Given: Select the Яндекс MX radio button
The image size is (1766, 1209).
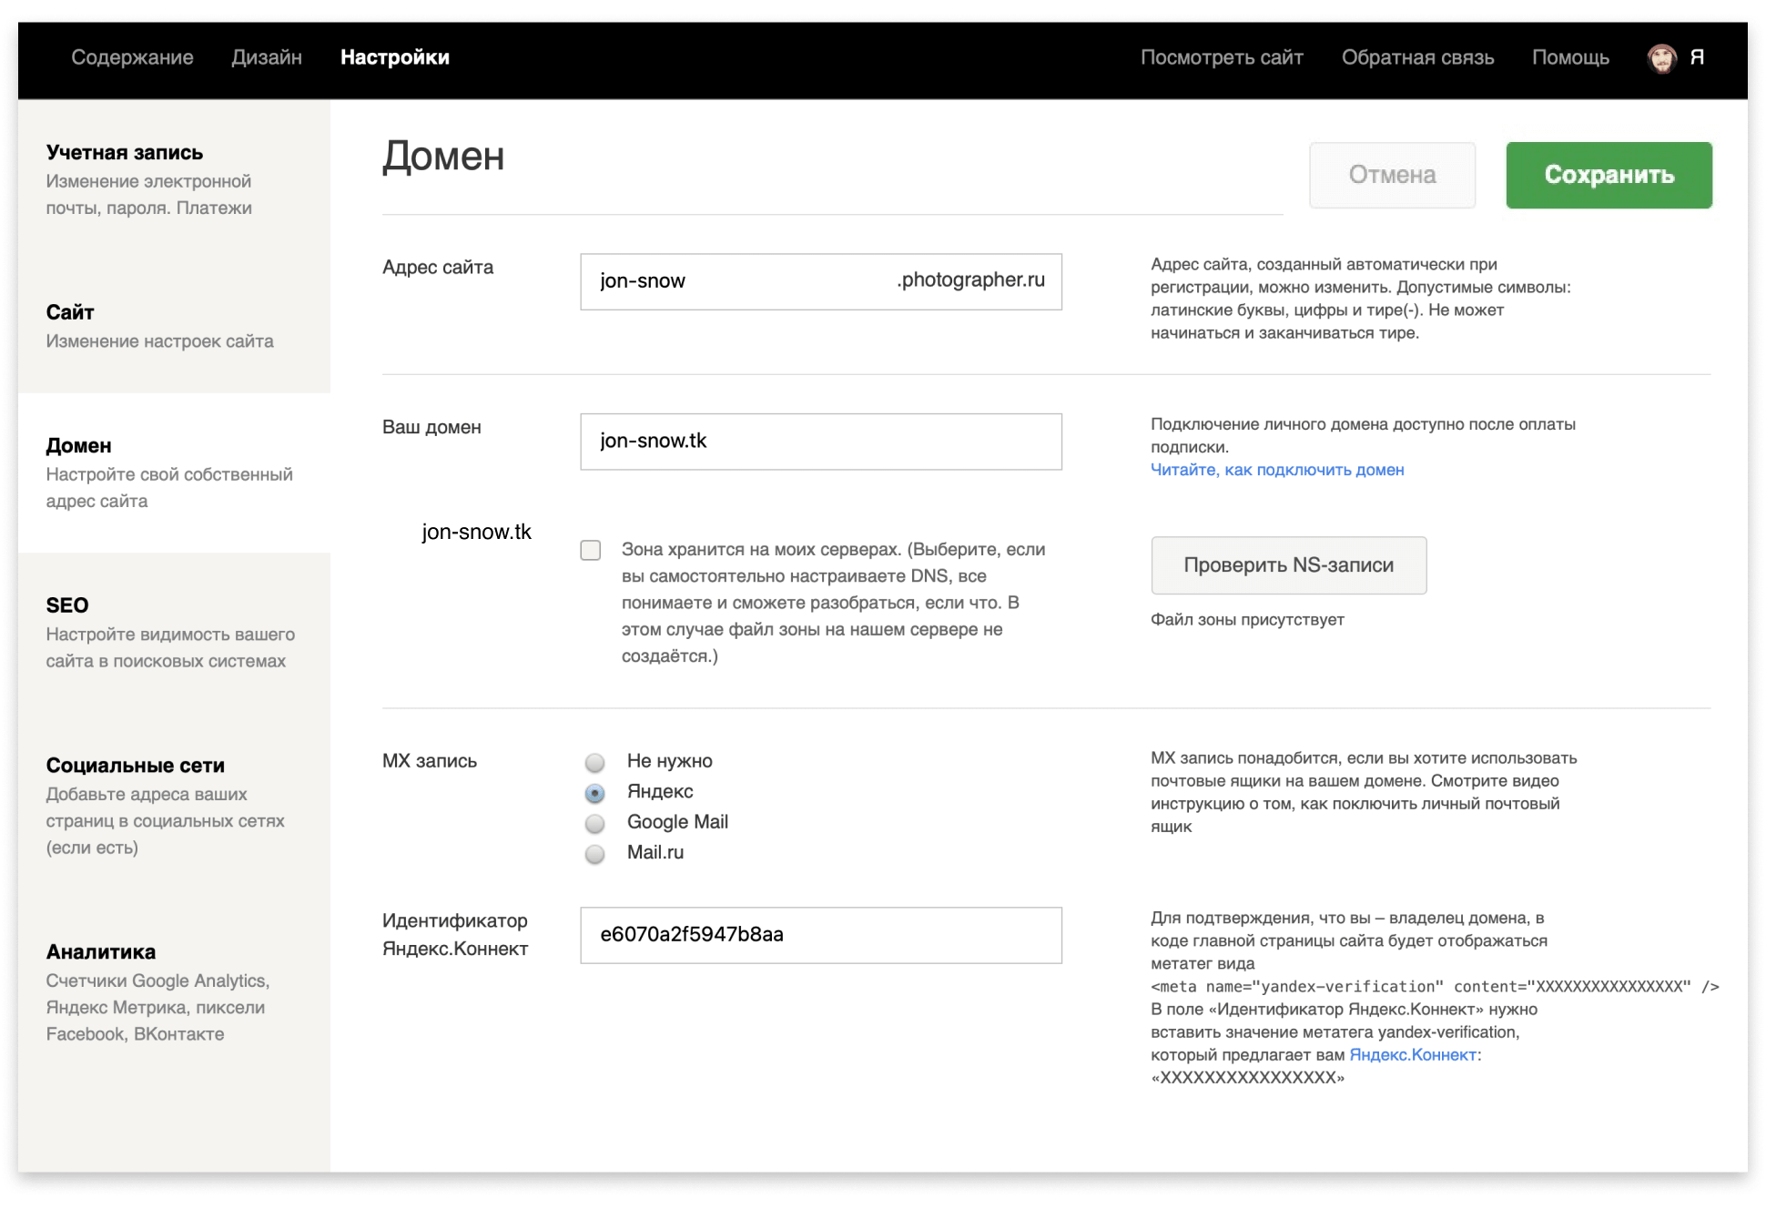Looking at the screenshot, I should pyautogui.click(x=595, y=793).
